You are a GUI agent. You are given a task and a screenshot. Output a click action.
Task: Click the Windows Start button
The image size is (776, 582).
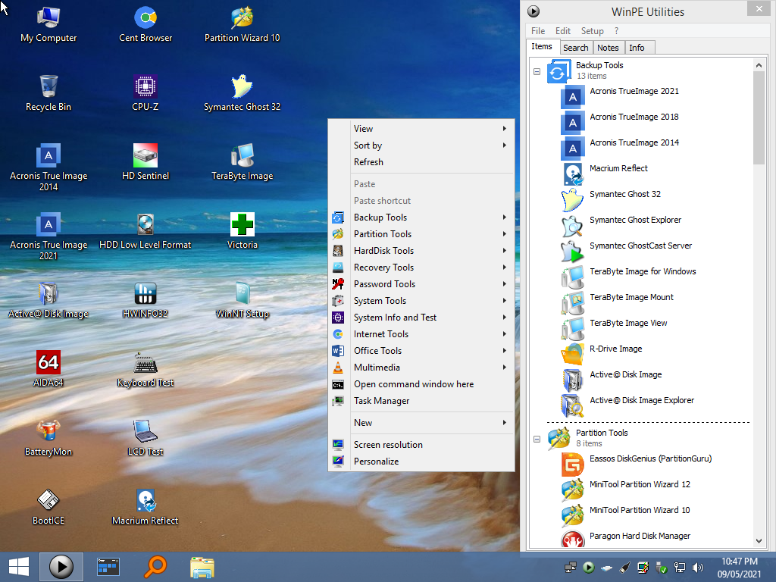[x=19, y=567]
